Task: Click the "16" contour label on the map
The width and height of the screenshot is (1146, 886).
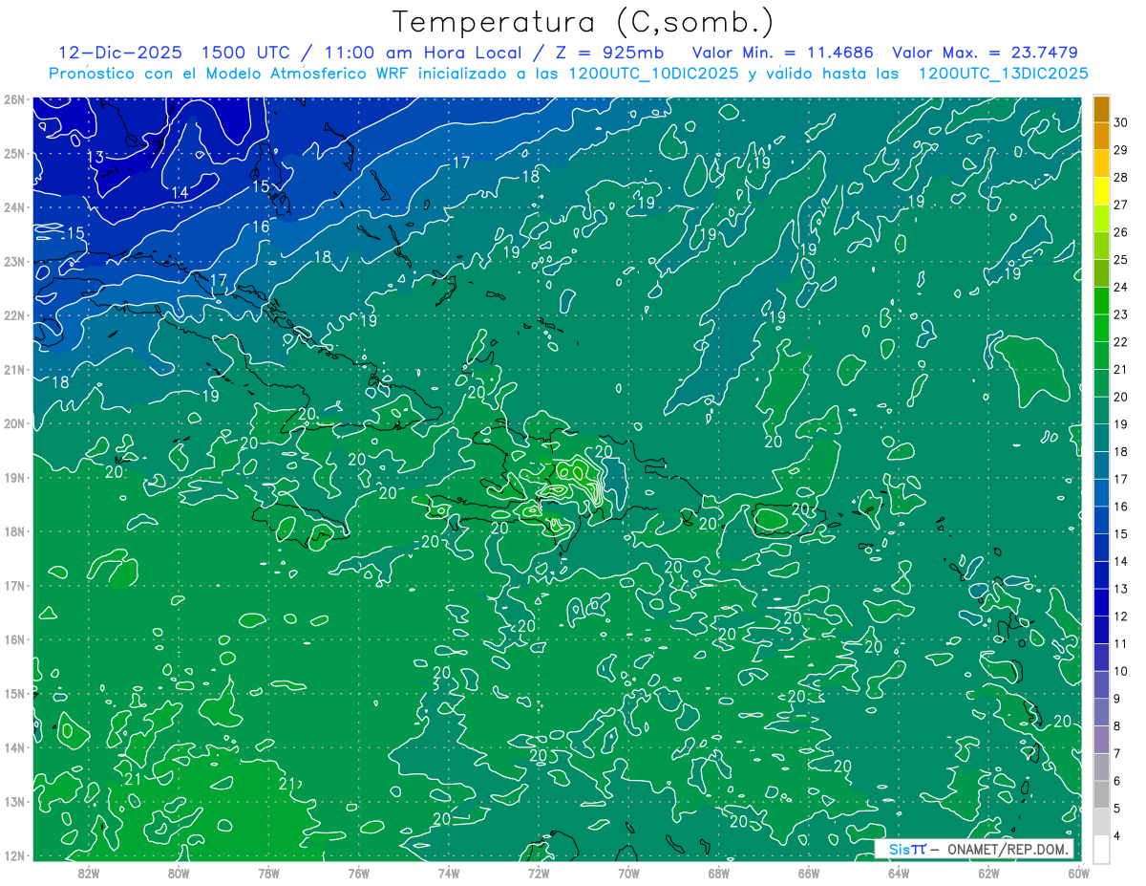Action: click(x=261, y=227)
